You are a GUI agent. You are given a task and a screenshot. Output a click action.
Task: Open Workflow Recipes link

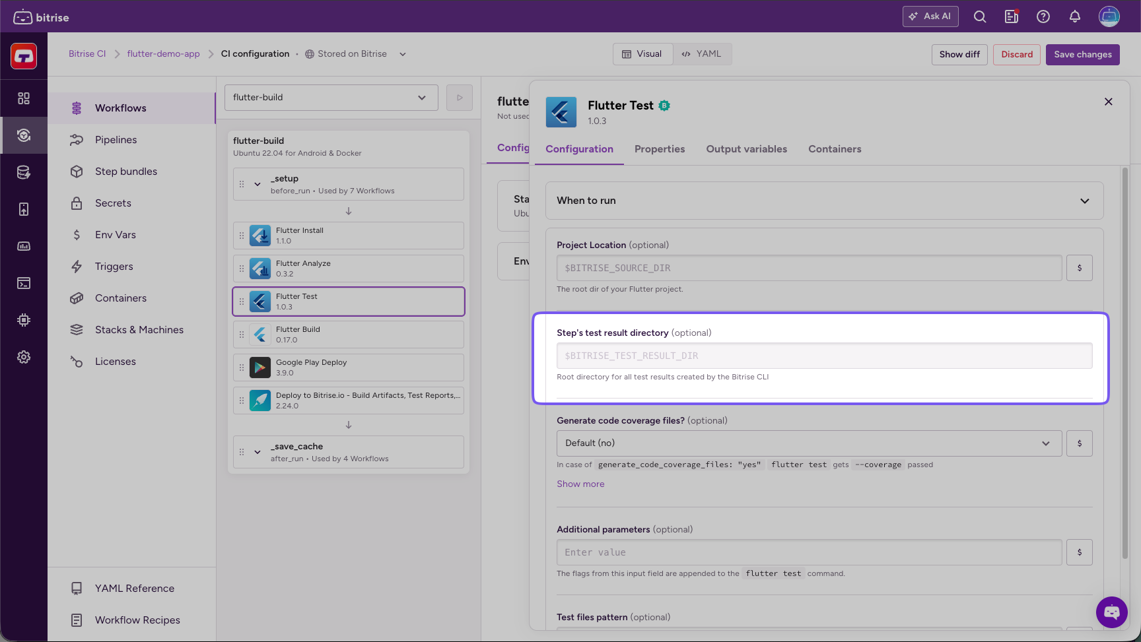[x=132, y=620]
